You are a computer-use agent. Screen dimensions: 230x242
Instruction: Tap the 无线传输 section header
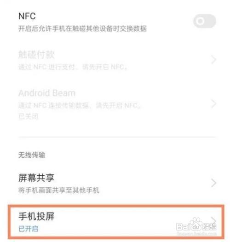(x=32, y=155)
